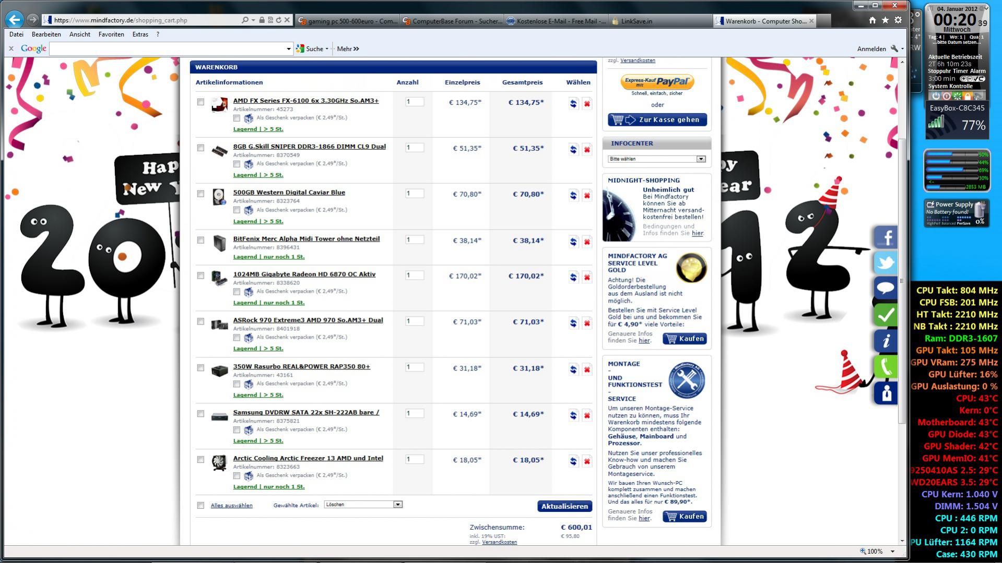This screenshot has width=1002, height=563.
Task: Tick the G.Skill SNIPER row checkbox
Action: tap(201, 148)
